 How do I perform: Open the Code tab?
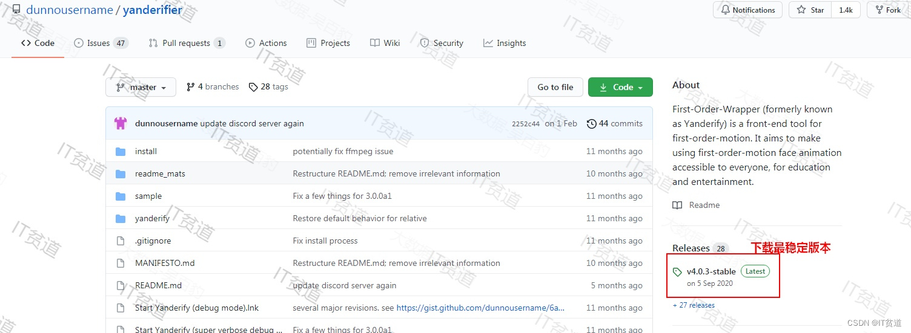pos(38,43)
